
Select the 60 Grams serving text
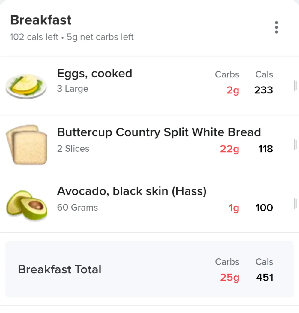click(x=77, y=207)
